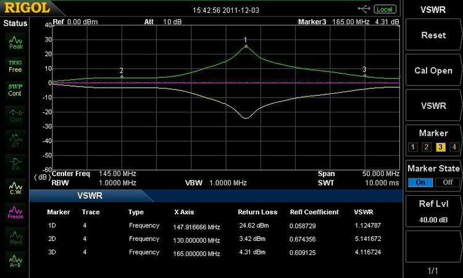463x278 pixels.
Task: Click marker 1 at the trace peak
Action: click(x=246, y=46)
